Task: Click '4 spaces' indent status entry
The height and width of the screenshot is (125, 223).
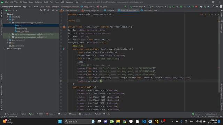Action: (x=211, y=117)
